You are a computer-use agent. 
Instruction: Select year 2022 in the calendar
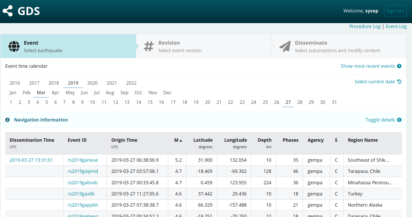click(x=131, y=83)
